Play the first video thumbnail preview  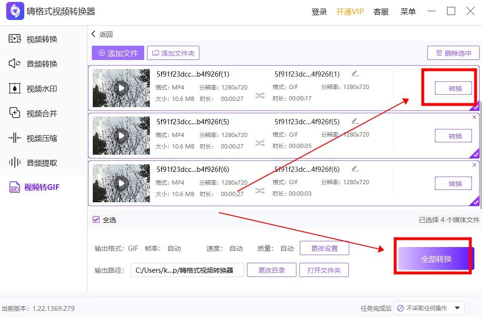(121, 88)
